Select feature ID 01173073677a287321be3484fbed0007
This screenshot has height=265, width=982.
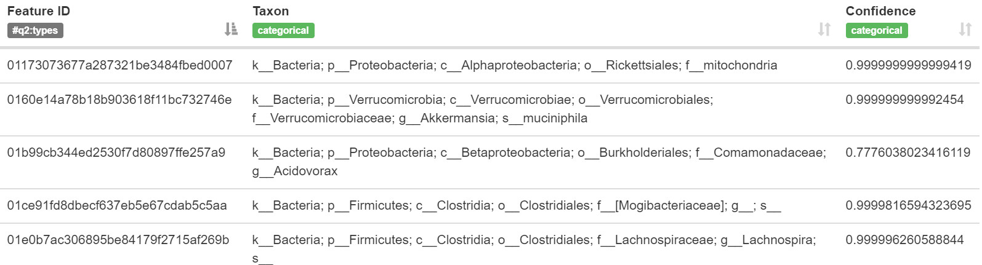click(x=120, y=65)
